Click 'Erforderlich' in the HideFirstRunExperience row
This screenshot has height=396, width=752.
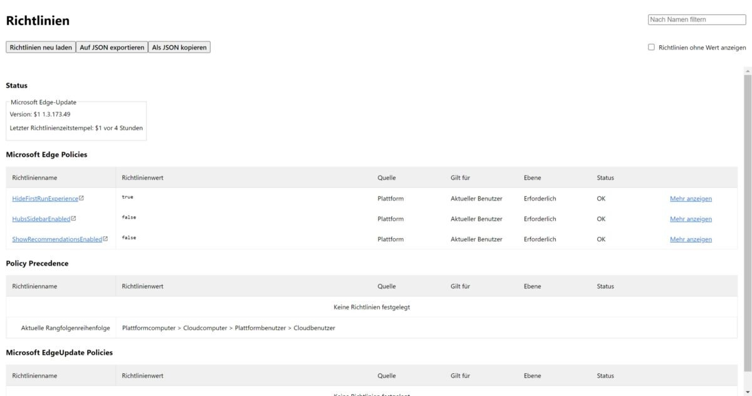540,199
